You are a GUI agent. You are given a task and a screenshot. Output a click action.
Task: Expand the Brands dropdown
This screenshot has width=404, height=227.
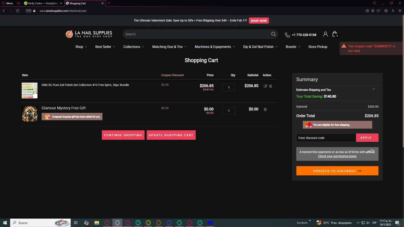pyautogui.click(x=293, y=47)
